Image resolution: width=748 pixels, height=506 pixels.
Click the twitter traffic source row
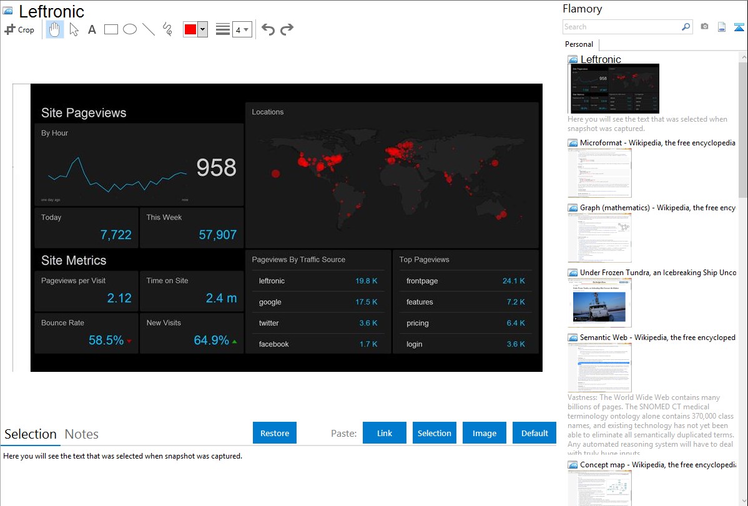(318, 323)
